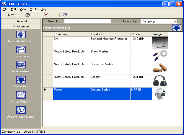Open the Help menu
This screenshot has height=135, width=184.
click(x=44, y=9)
